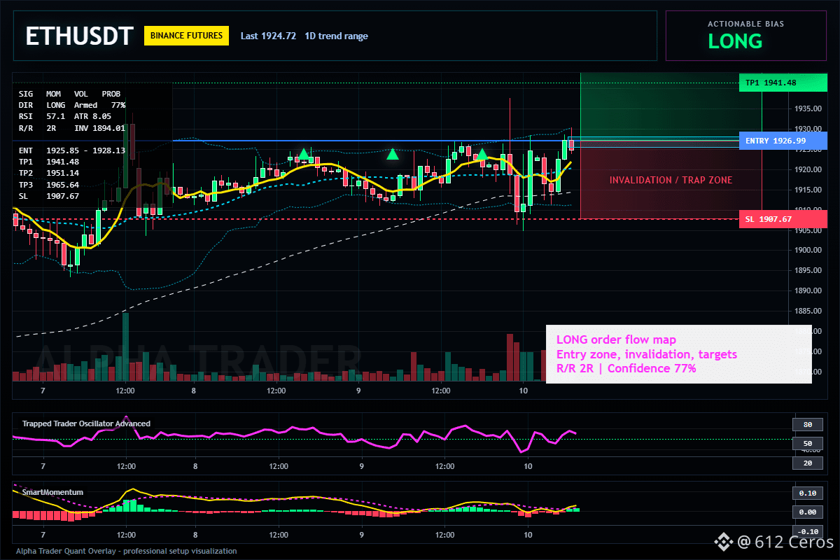Click the 1890.00 price axis label

click(808, 290)
